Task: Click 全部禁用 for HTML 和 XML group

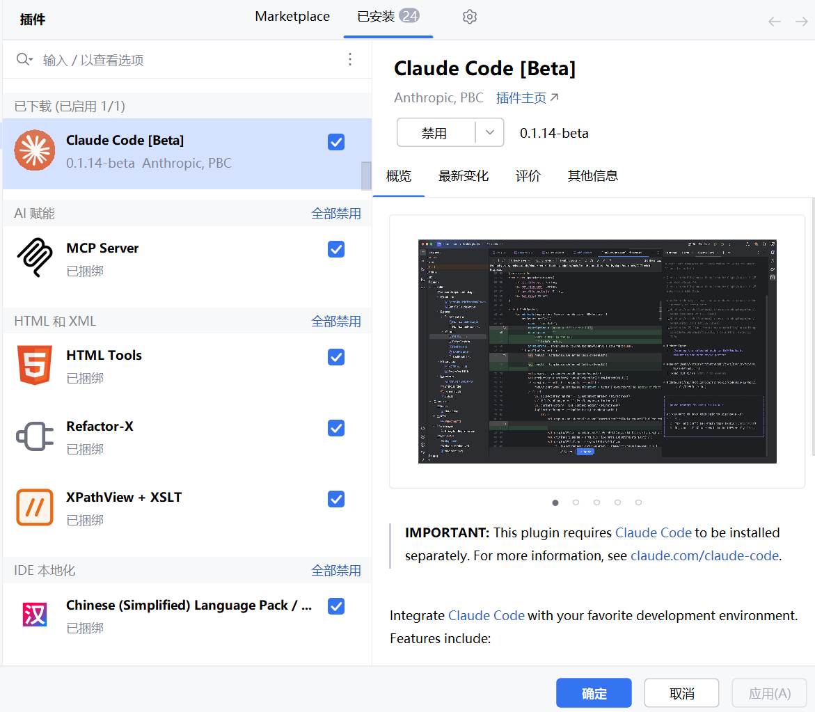Action: [335, 321]
